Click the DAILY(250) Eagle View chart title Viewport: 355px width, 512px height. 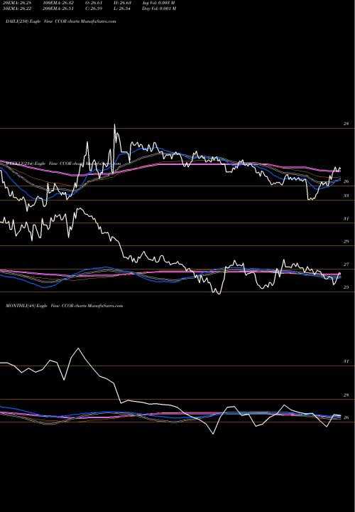[x=61, y=21]
